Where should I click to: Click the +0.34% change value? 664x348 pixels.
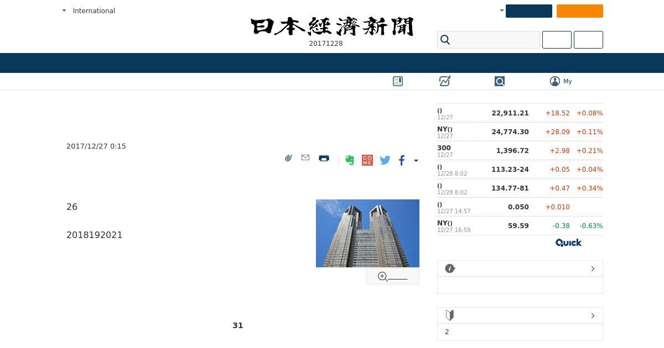click(x=590, y=188)
